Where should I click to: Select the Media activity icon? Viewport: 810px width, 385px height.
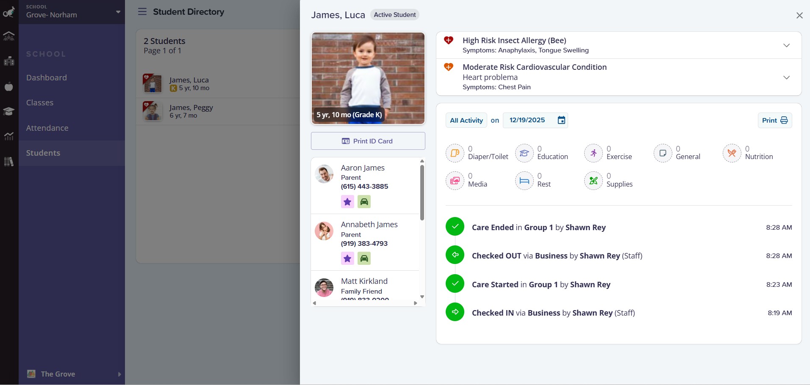(x=455, y=181)
